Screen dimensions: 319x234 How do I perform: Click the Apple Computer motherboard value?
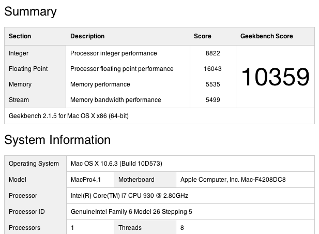(233, 180)
